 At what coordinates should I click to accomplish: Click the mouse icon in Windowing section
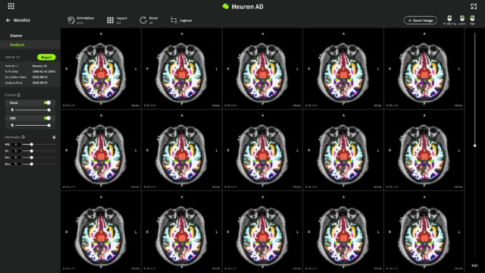(54, 137)
